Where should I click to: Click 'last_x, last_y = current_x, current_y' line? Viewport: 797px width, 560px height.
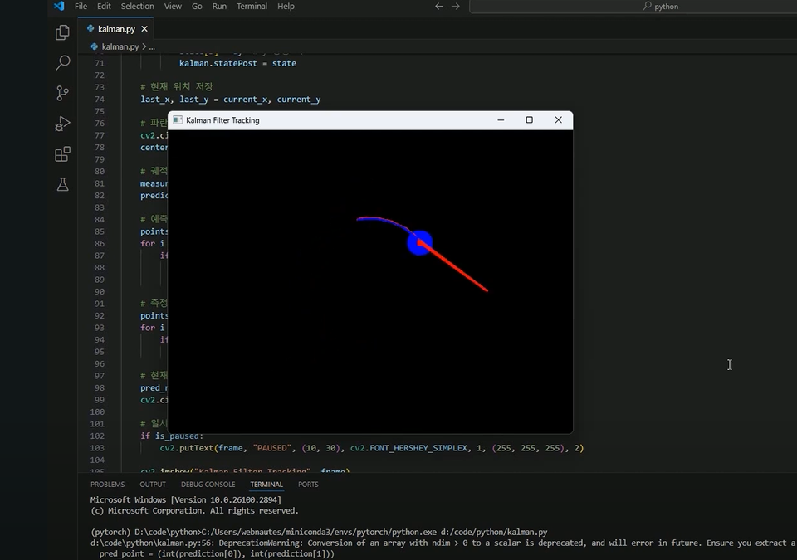click(230, 99)
